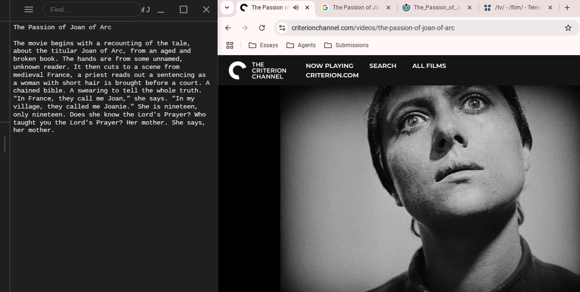Close the Criterion Channel tab

[307, 8]
